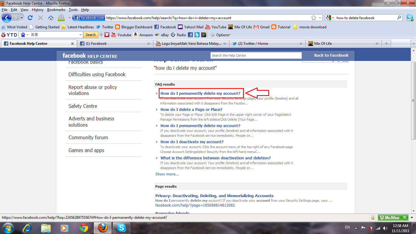Screen dimensions: 416x234
Task: Open a new tab with the plus button
Action: (x=386, y=44)
